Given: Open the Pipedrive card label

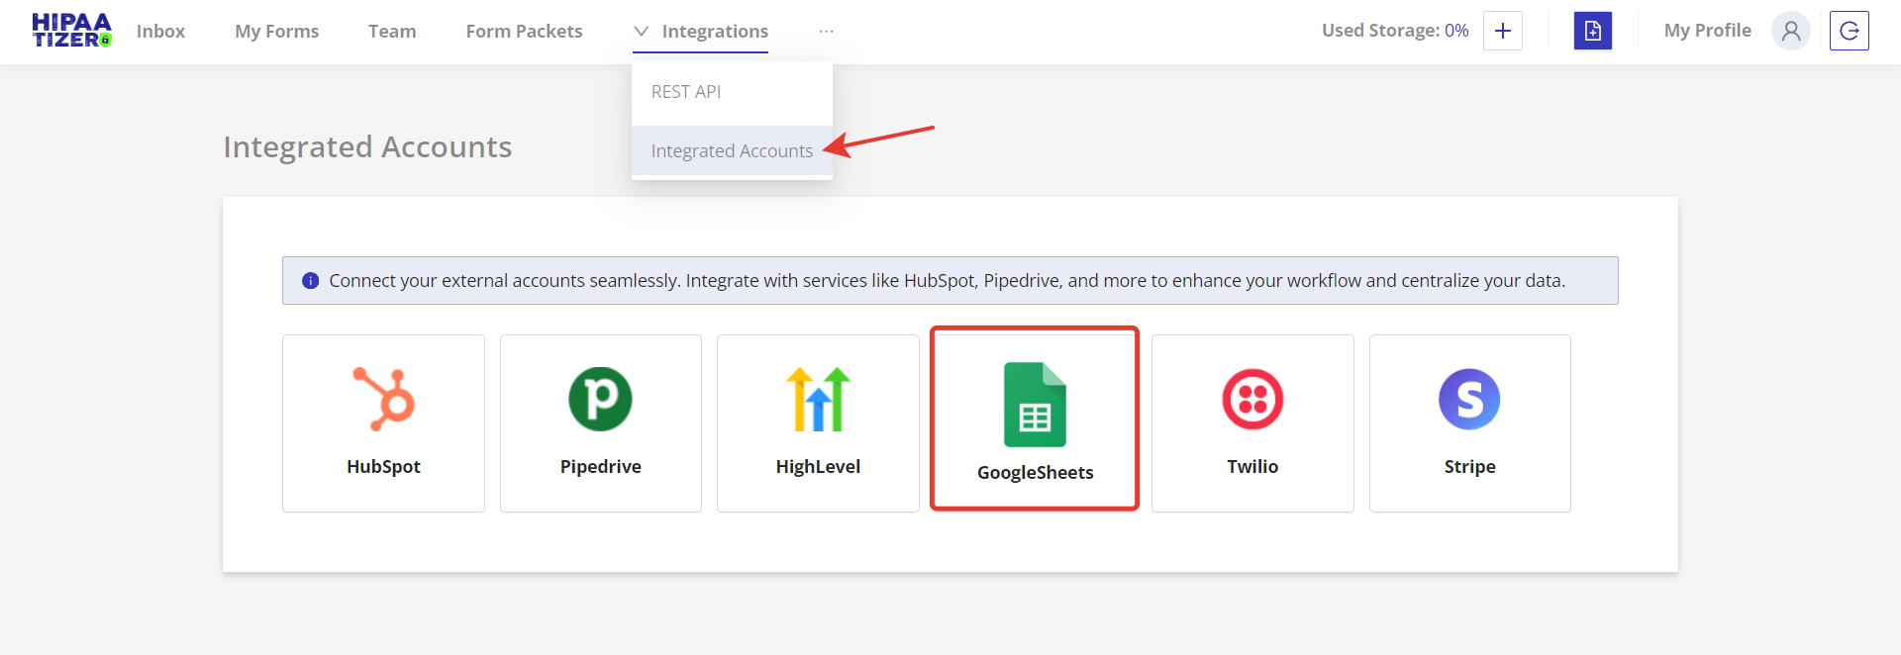Looking at the screenshot, I should pyautogui.click(x=600, y=466).
